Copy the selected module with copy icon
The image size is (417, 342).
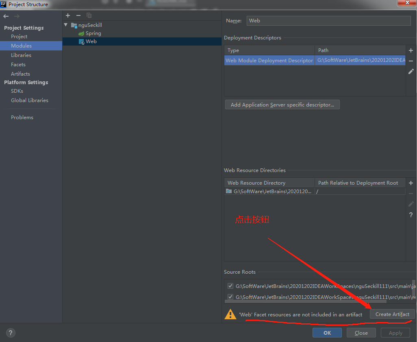coord(89,15)
